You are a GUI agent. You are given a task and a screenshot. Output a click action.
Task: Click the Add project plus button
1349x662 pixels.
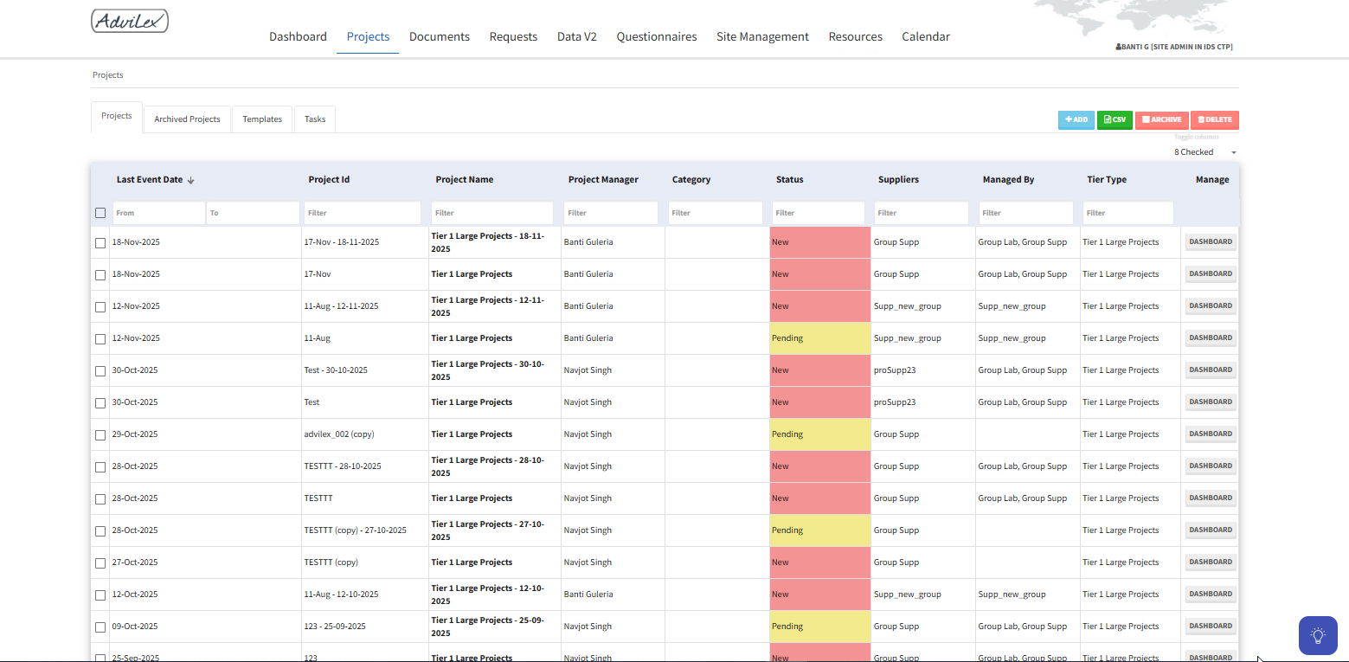click(1076, 120)
